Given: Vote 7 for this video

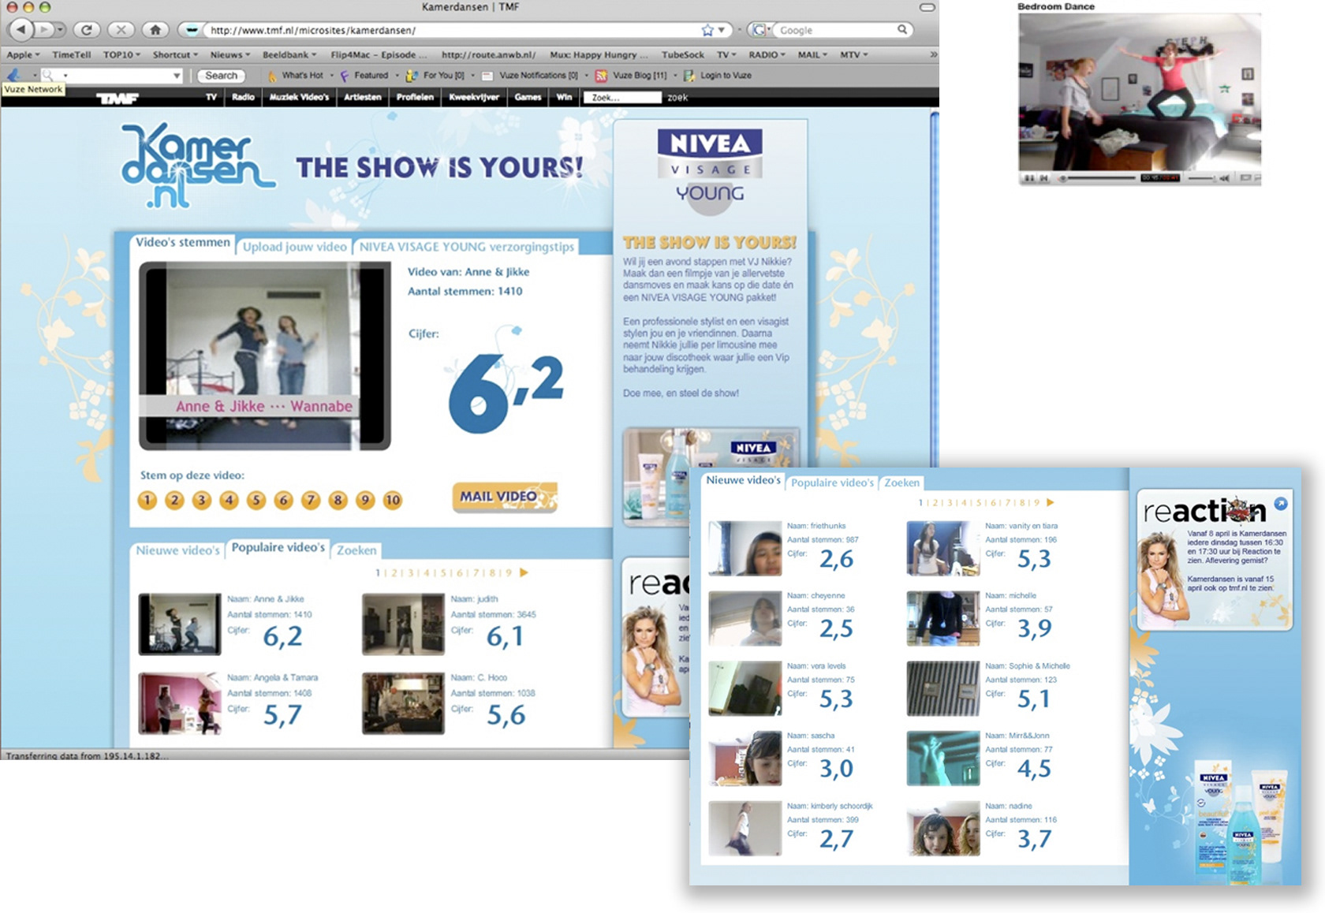Looking at the screenshot, I should pyautogui.click(x=311, y=500).
